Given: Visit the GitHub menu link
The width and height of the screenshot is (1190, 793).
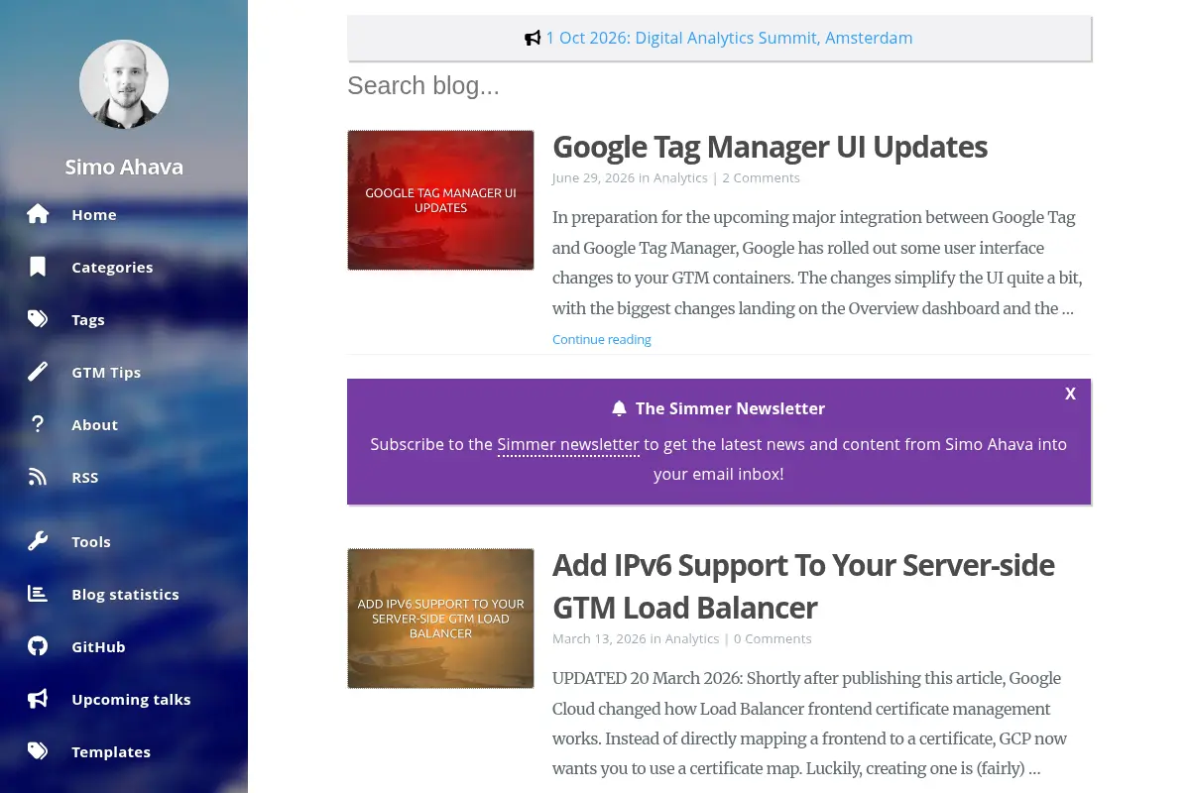Looking at the screenshot, I should 98,646.
